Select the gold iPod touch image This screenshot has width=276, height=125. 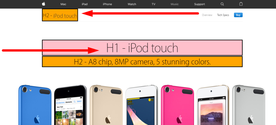click(106, 105)
